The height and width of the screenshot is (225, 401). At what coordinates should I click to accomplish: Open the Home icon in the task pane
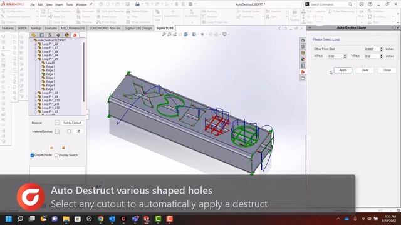(x=303, y=40)
